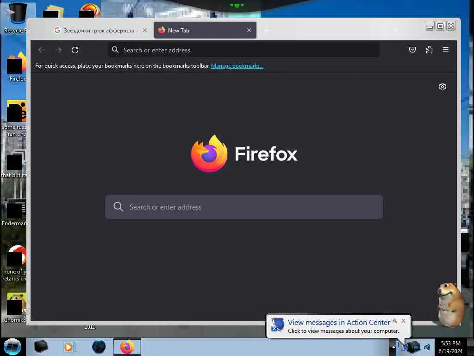Select the ChomikB desktop icon
Image resolution: width=474 pixels, height=356 pixels.
[x=16, y=308]
